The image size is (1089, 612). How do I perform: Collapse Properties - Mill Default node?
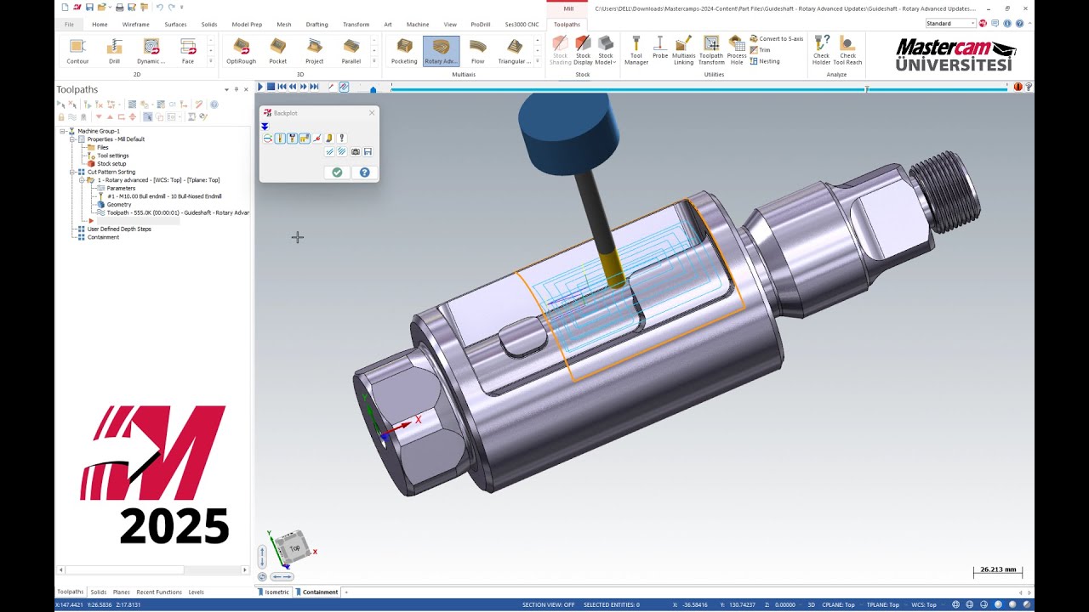click(x=72, y=139)
